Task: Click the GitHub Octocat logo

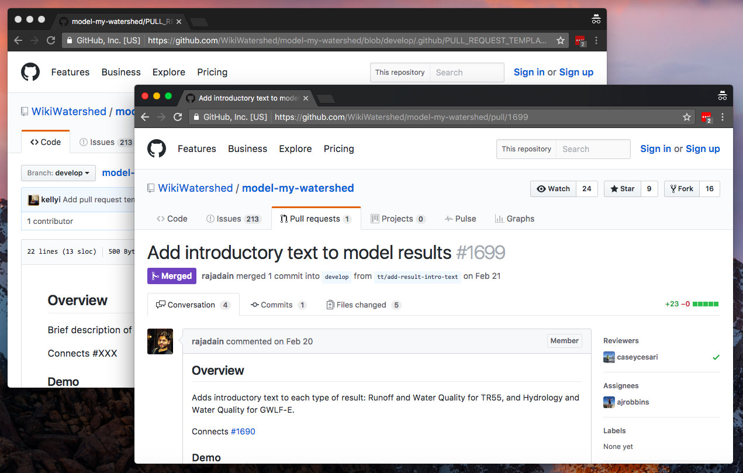Action: tap(157, 149)
